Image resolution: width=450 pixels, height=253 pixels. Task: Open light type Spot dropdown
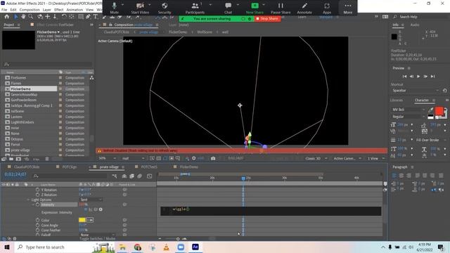click(x=91, y=200)
